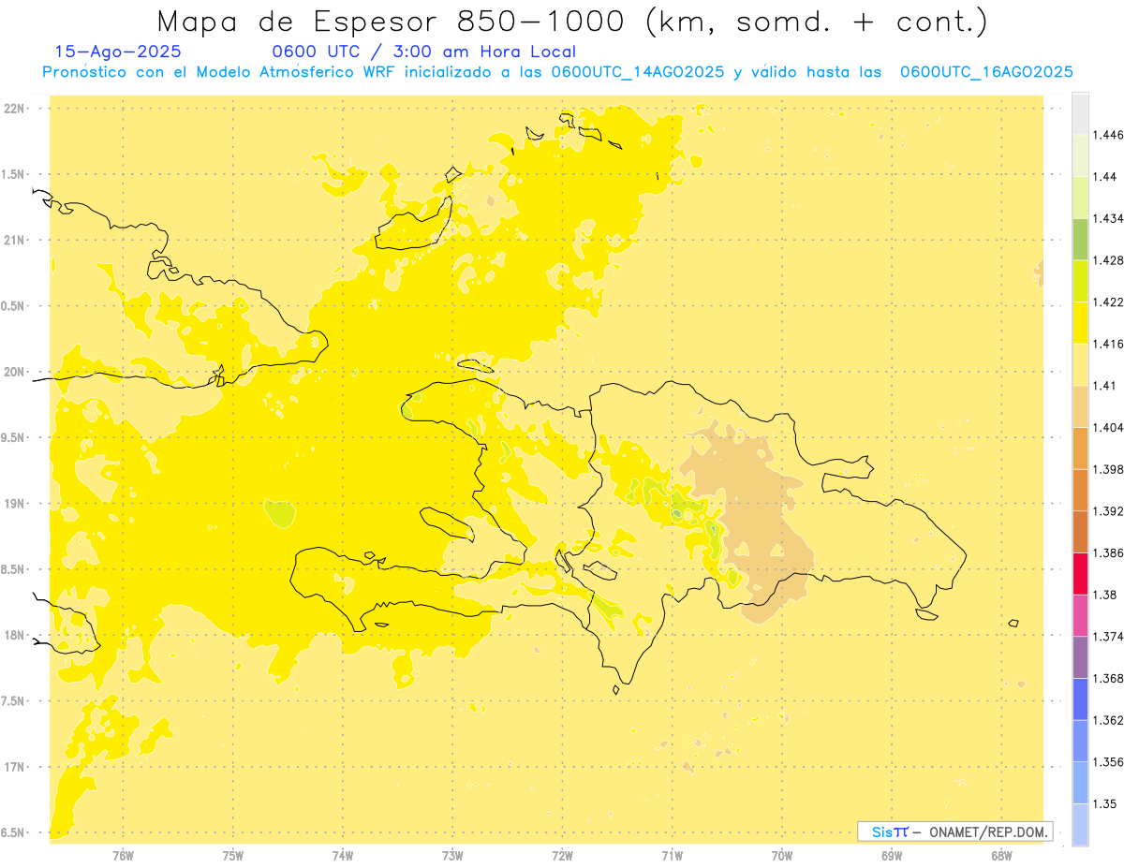Screen dimensions: 1124x868
Task: Click the '1.35' color scale value
Action: 1105,803
